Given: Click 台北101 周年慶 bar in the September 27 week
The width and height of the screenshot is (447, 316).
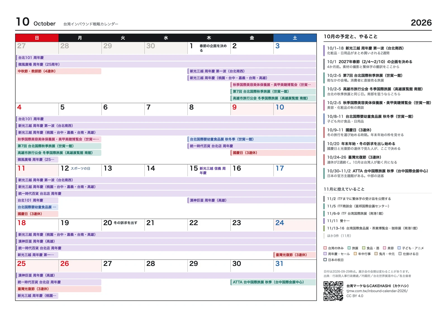Looking at the screenshot, I should coord(166,58).
